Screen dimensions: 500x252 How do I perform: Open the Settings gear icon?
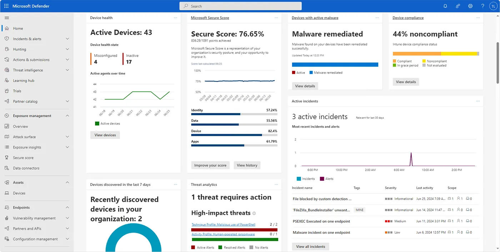(470, 6)
